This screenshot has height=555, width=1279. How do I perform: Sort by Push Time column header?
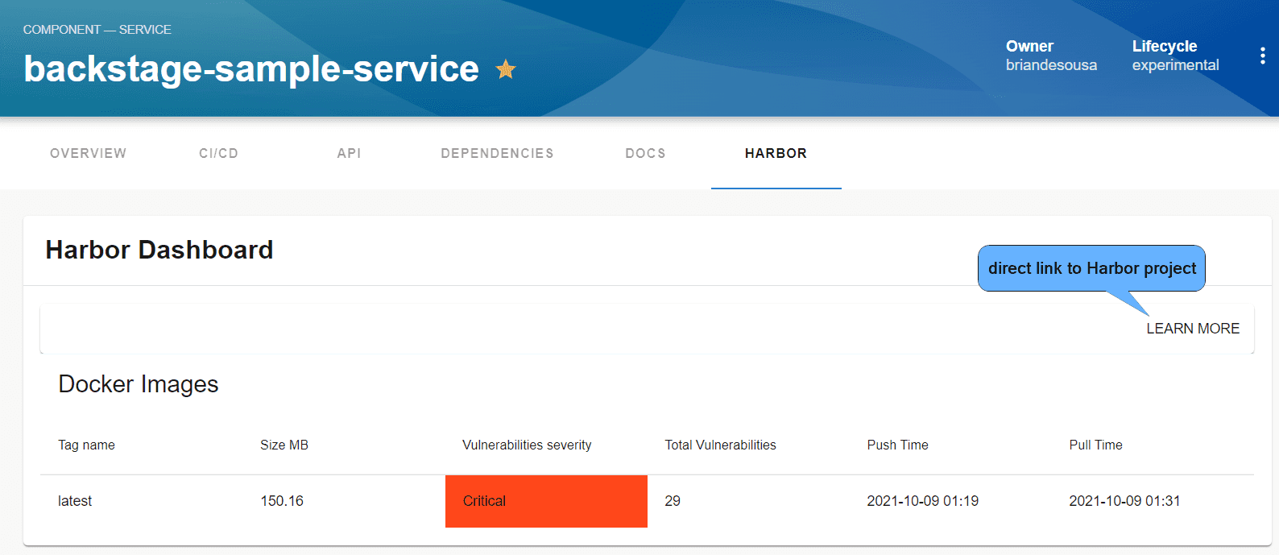[x=897, y=445]
